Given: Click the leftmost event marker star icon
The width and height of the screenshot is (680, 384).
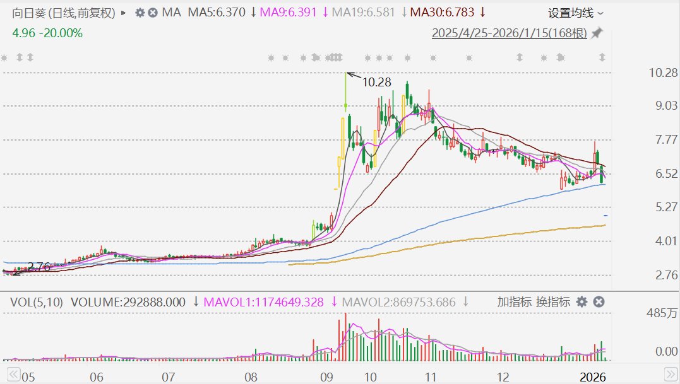Looking at the screenshot, I should [x=4, y=58].
